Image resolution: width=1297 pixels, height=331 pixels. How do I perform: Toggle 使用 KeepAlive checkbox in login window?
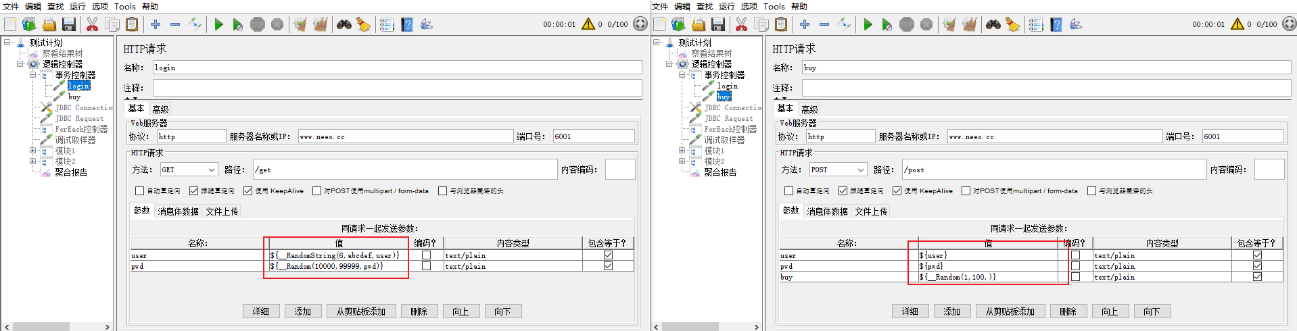pos(248,190)
